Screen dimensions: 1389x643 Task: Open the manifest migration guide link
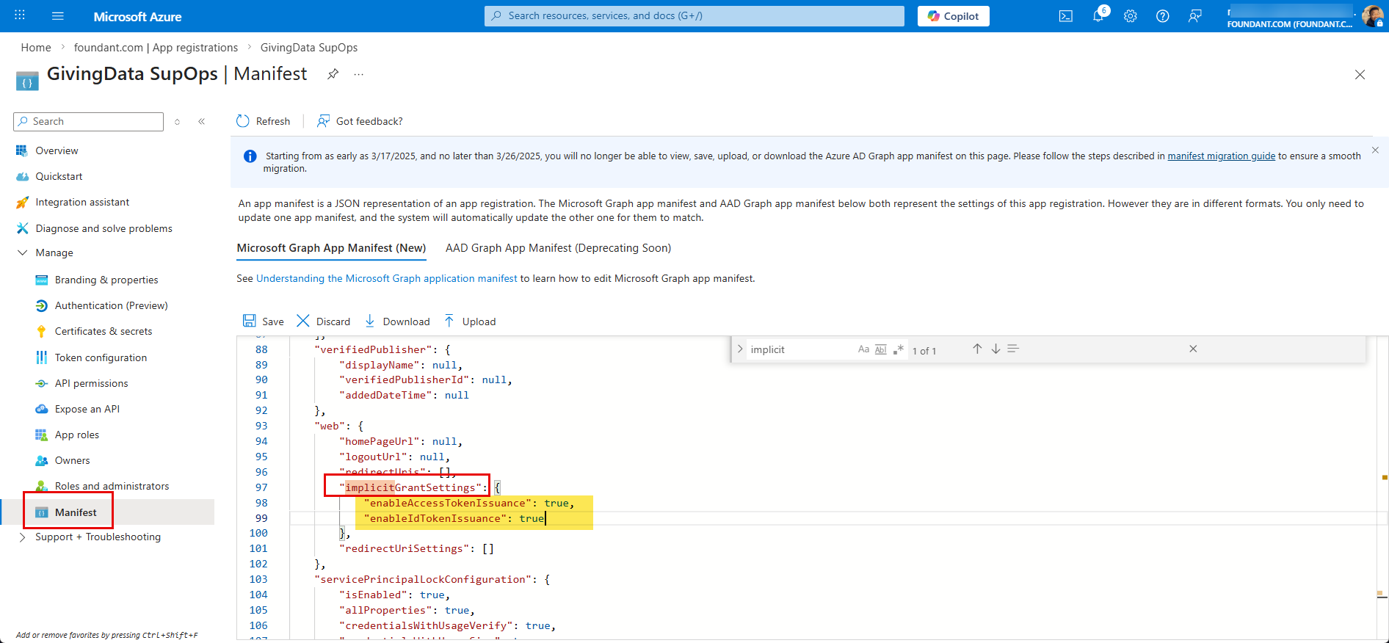tap(1222, 156)
